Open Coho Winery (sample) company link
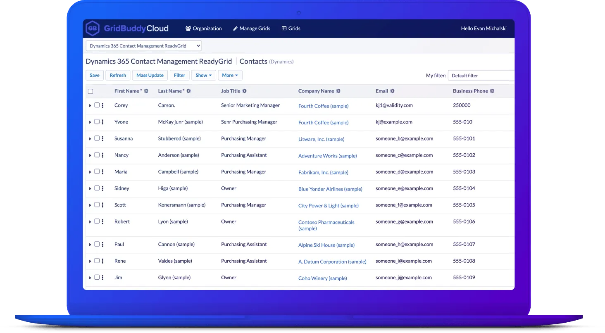605x333 pixels. pyautogui.click(x=322, y=278)
